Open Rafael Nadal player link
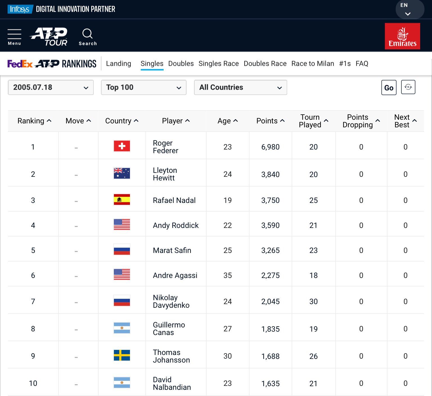Viewport: 432px width, 396px height. (x=174, y=200)
